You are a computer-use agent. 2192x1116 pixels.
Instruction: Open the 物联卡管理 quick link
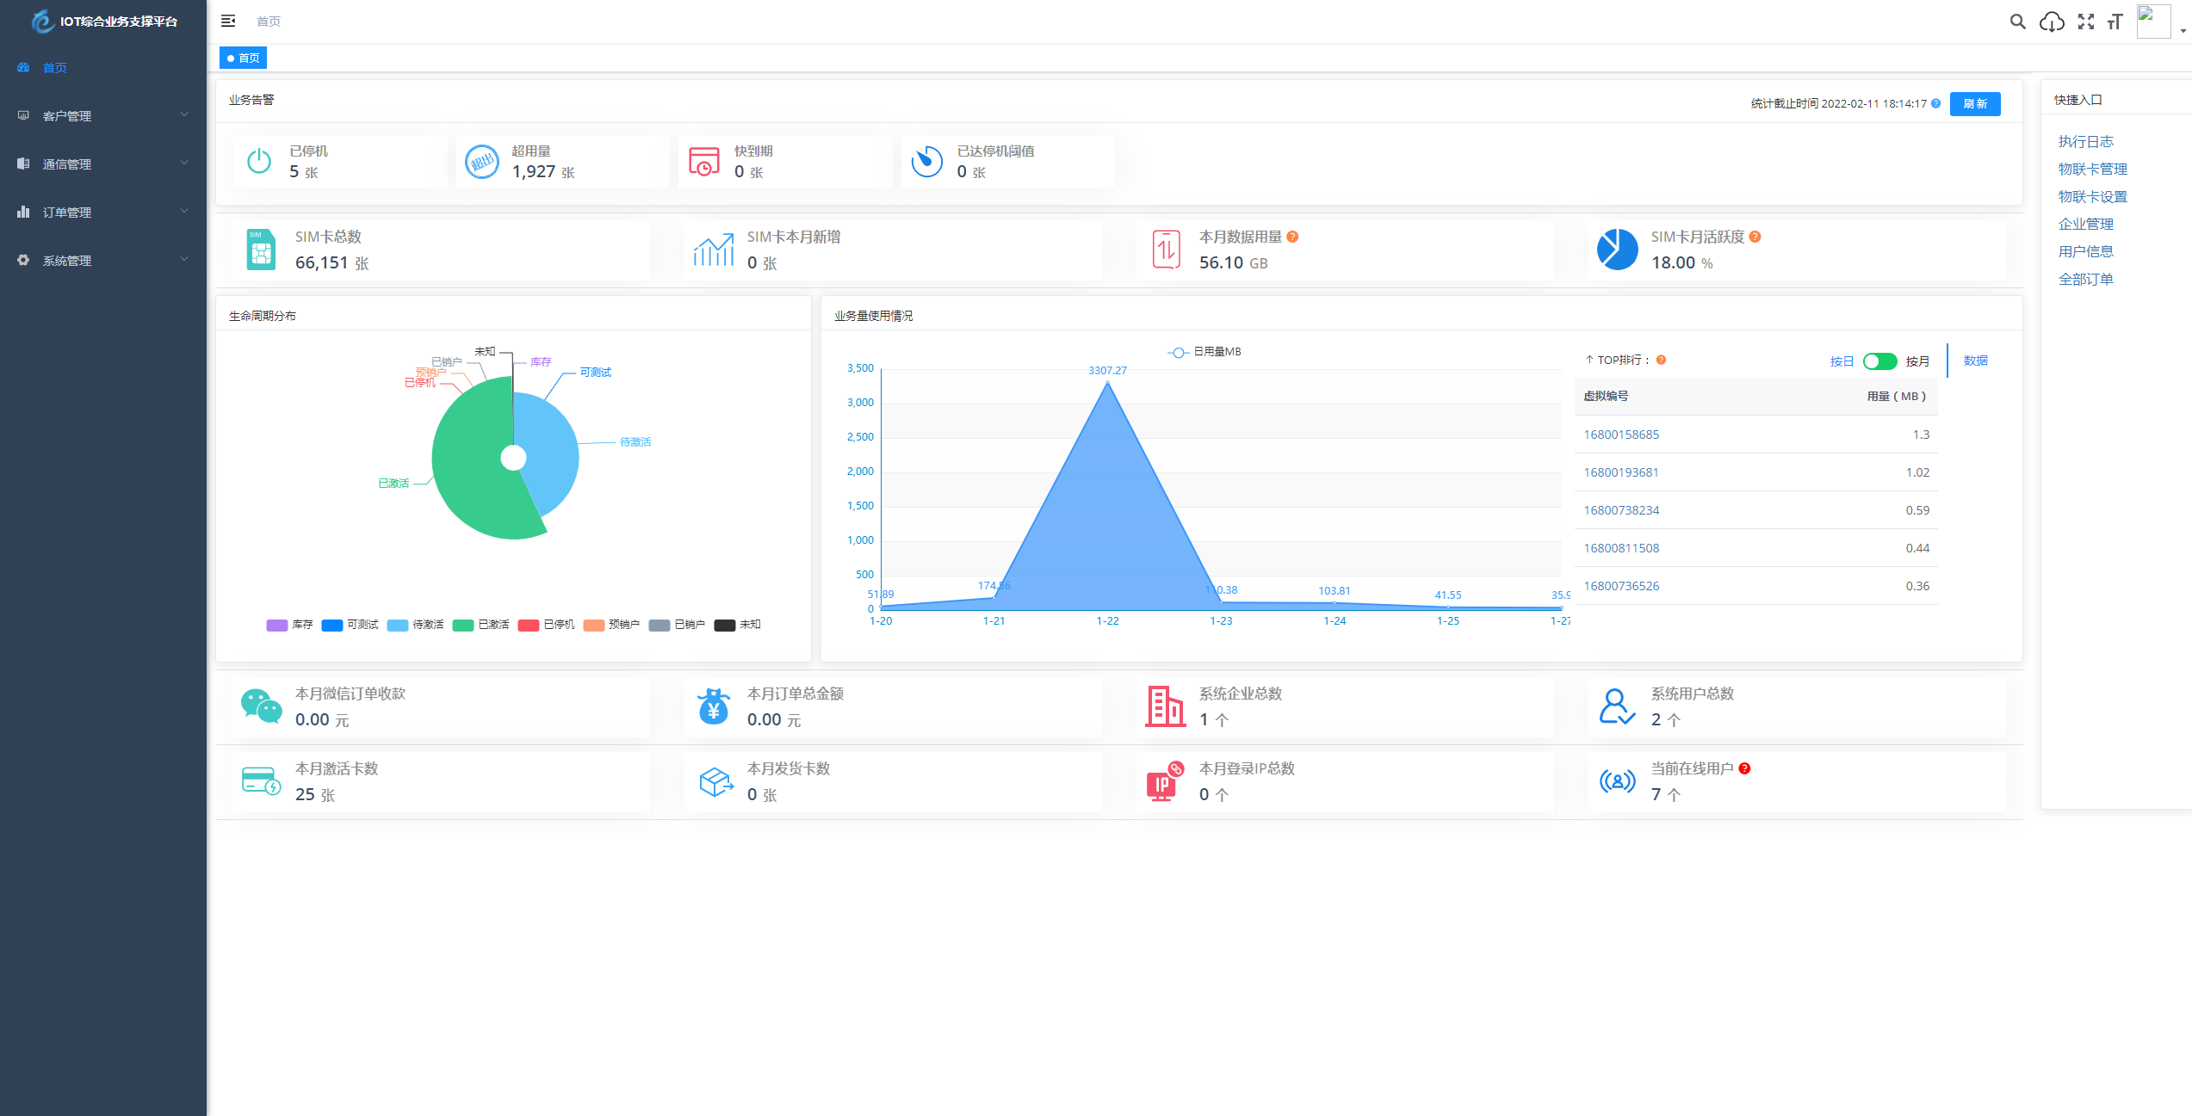pos(2092,169)
